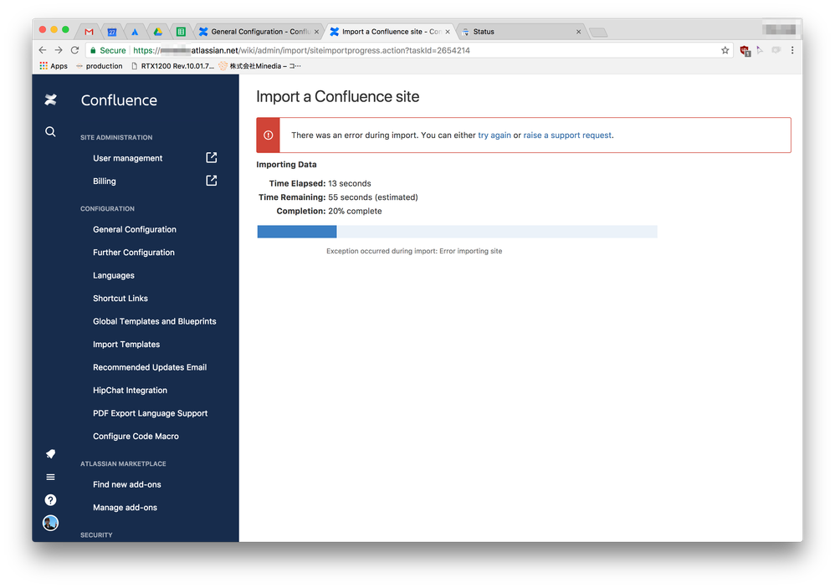Switch to General Configuration browser tab
Image resolution: width=835 pixels, height=588 pixels.
coord(259,32)
